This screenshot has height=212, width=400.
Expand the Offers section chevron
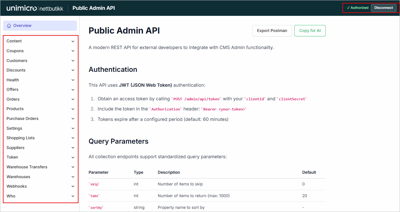73,90
